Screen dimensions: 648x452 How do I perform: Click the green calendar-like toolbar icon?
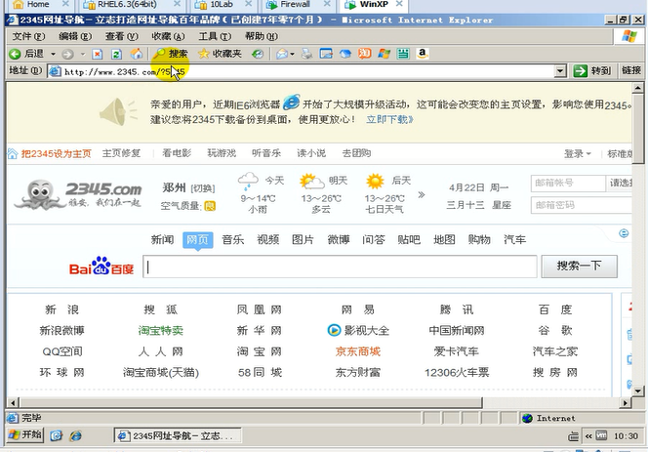(403, 54)
